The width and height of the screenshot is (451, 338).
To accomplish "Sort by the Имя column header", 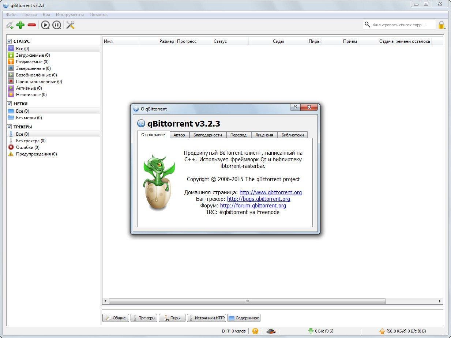I will (x=121, y=41).
